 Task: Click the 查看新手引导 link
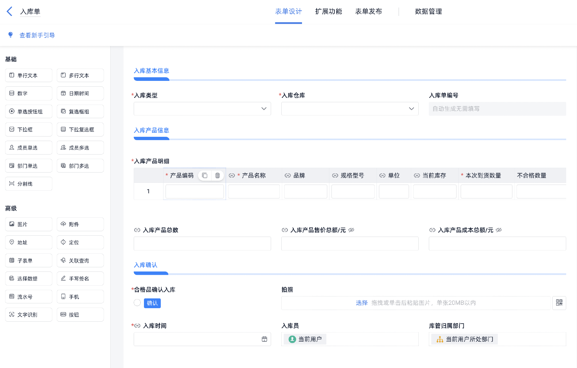tap(37, 35)
